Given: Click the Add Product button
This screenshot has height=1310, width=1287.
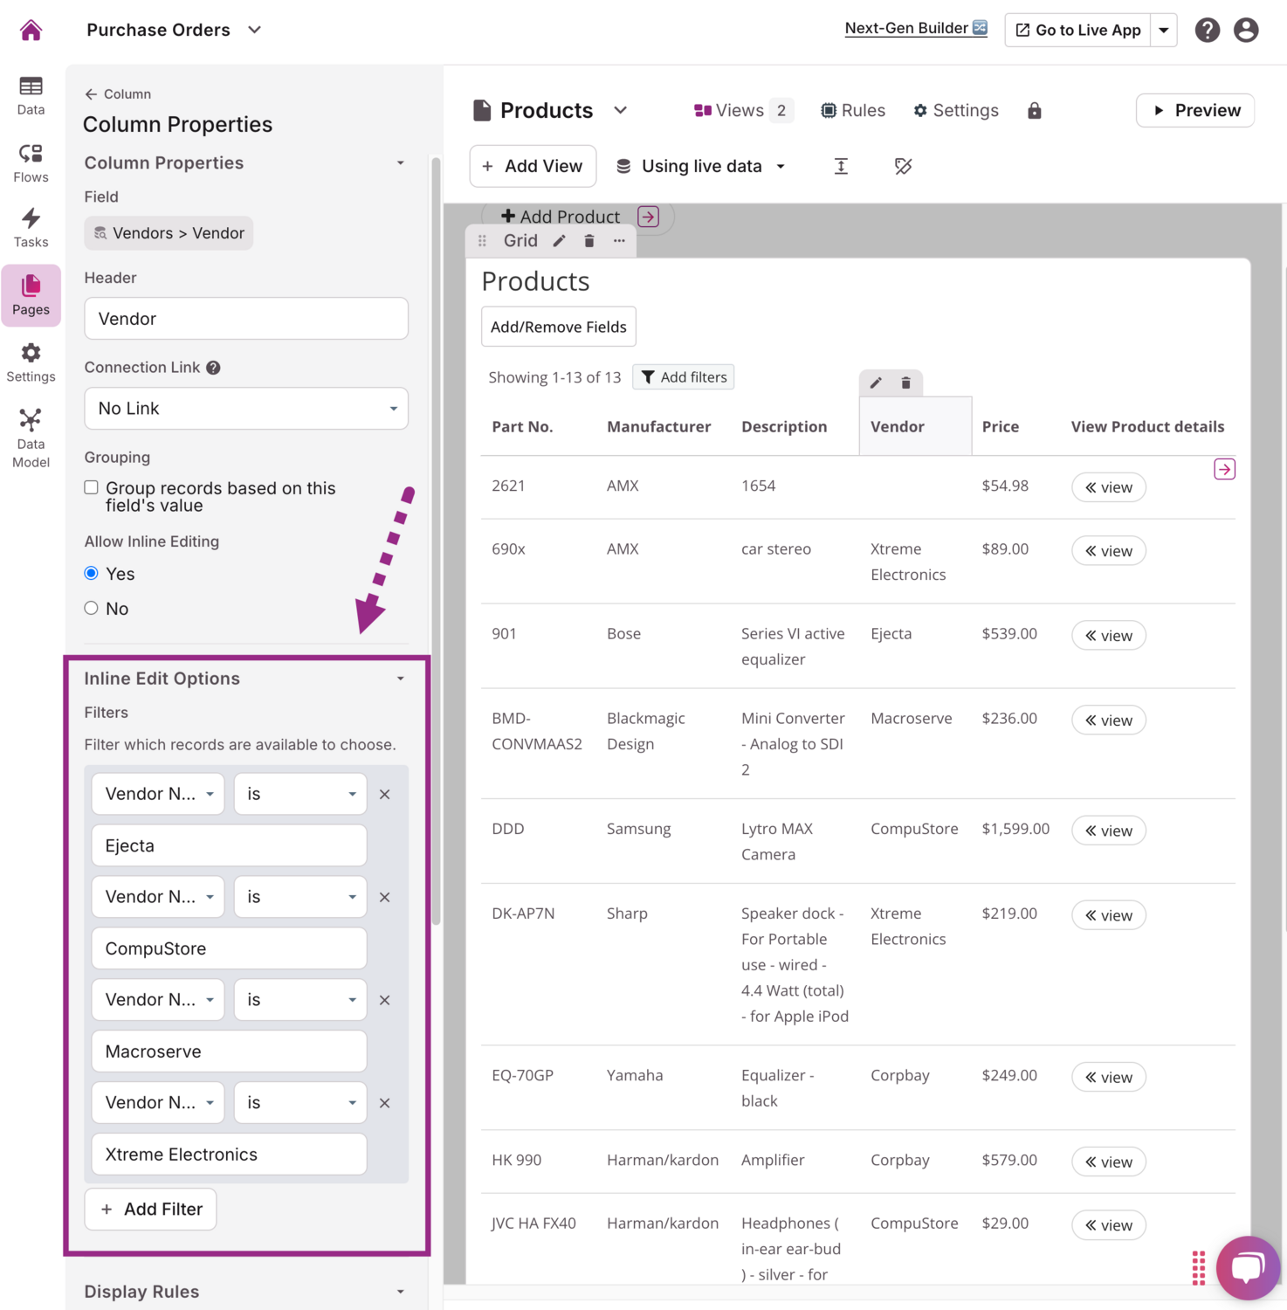Looking at the screenshot, I should point(561,217).
